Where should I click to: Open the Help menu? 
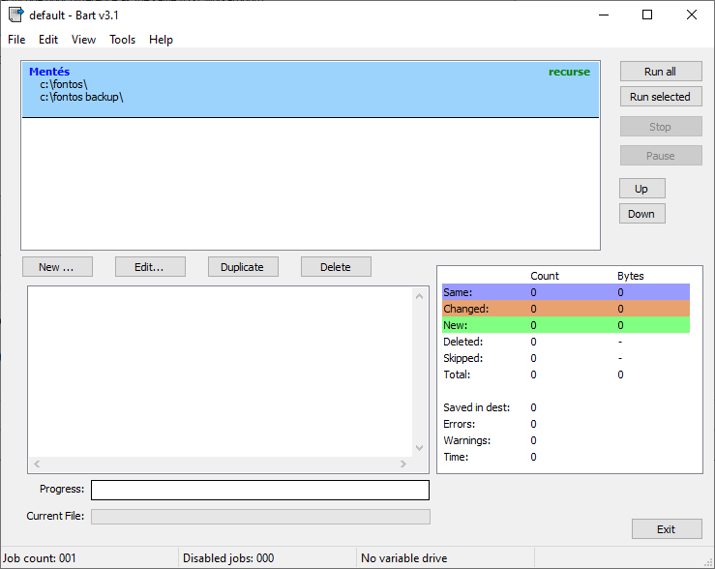162,40
